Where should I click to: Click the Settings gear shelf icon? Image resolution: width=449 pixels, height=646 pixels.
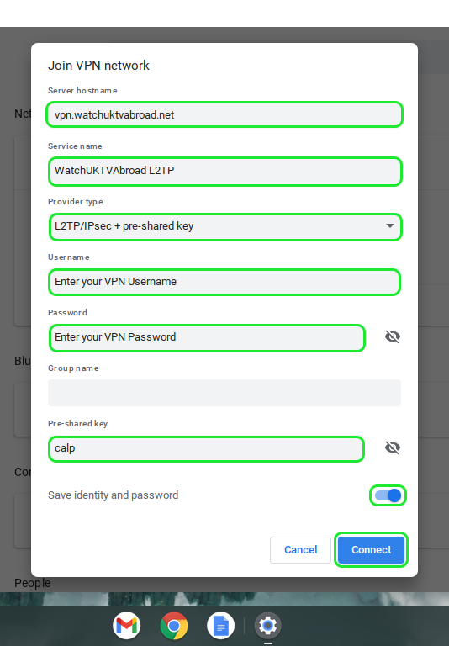tap(267, 626)
